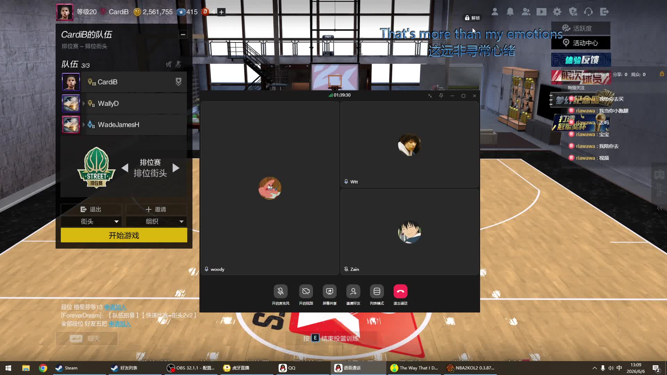This screenshot has width=667, height=375.
Task: Click the 申请加入 link after 好友五把
Action: (120, 324)
